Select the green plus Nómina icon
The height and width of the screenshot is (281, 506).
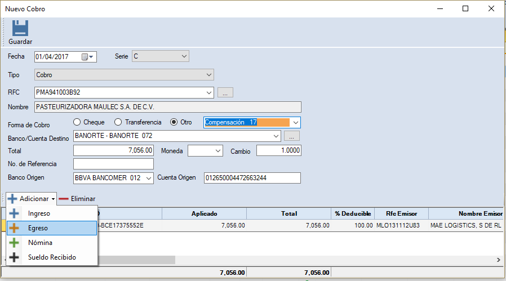[14, 243]
